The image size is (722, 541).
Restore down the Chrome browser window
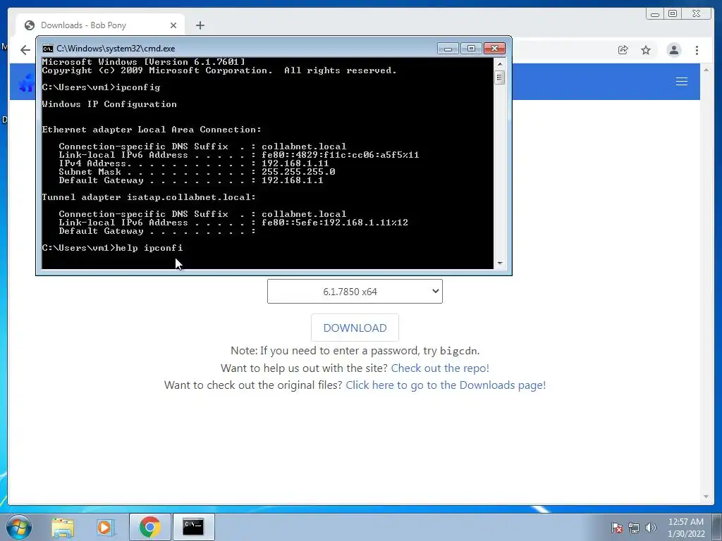click(x=673, y=14)
